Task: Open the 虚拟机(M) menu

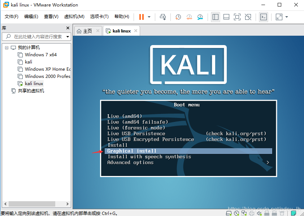Action: coord(74,17)
